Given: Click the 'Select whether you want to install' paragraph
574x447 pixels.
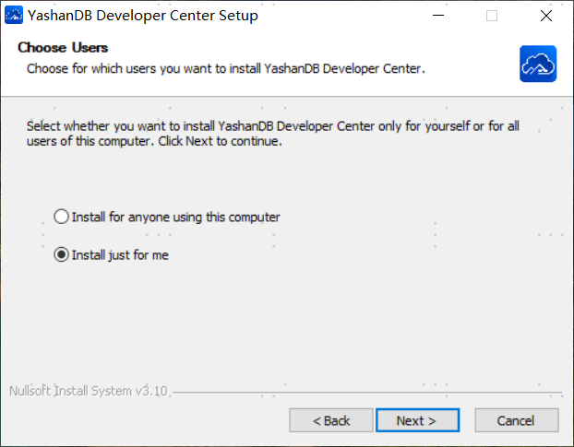Looking at the screenshot, I should point(272,134).
